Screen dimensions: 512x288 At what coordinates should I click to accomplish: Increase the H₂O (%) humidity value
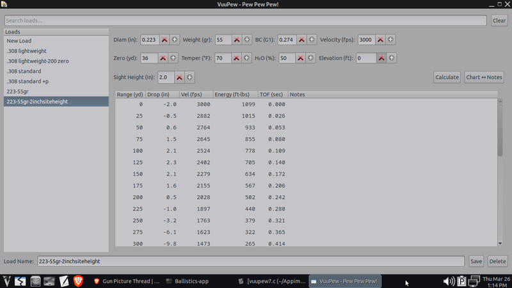coord(312,58)
